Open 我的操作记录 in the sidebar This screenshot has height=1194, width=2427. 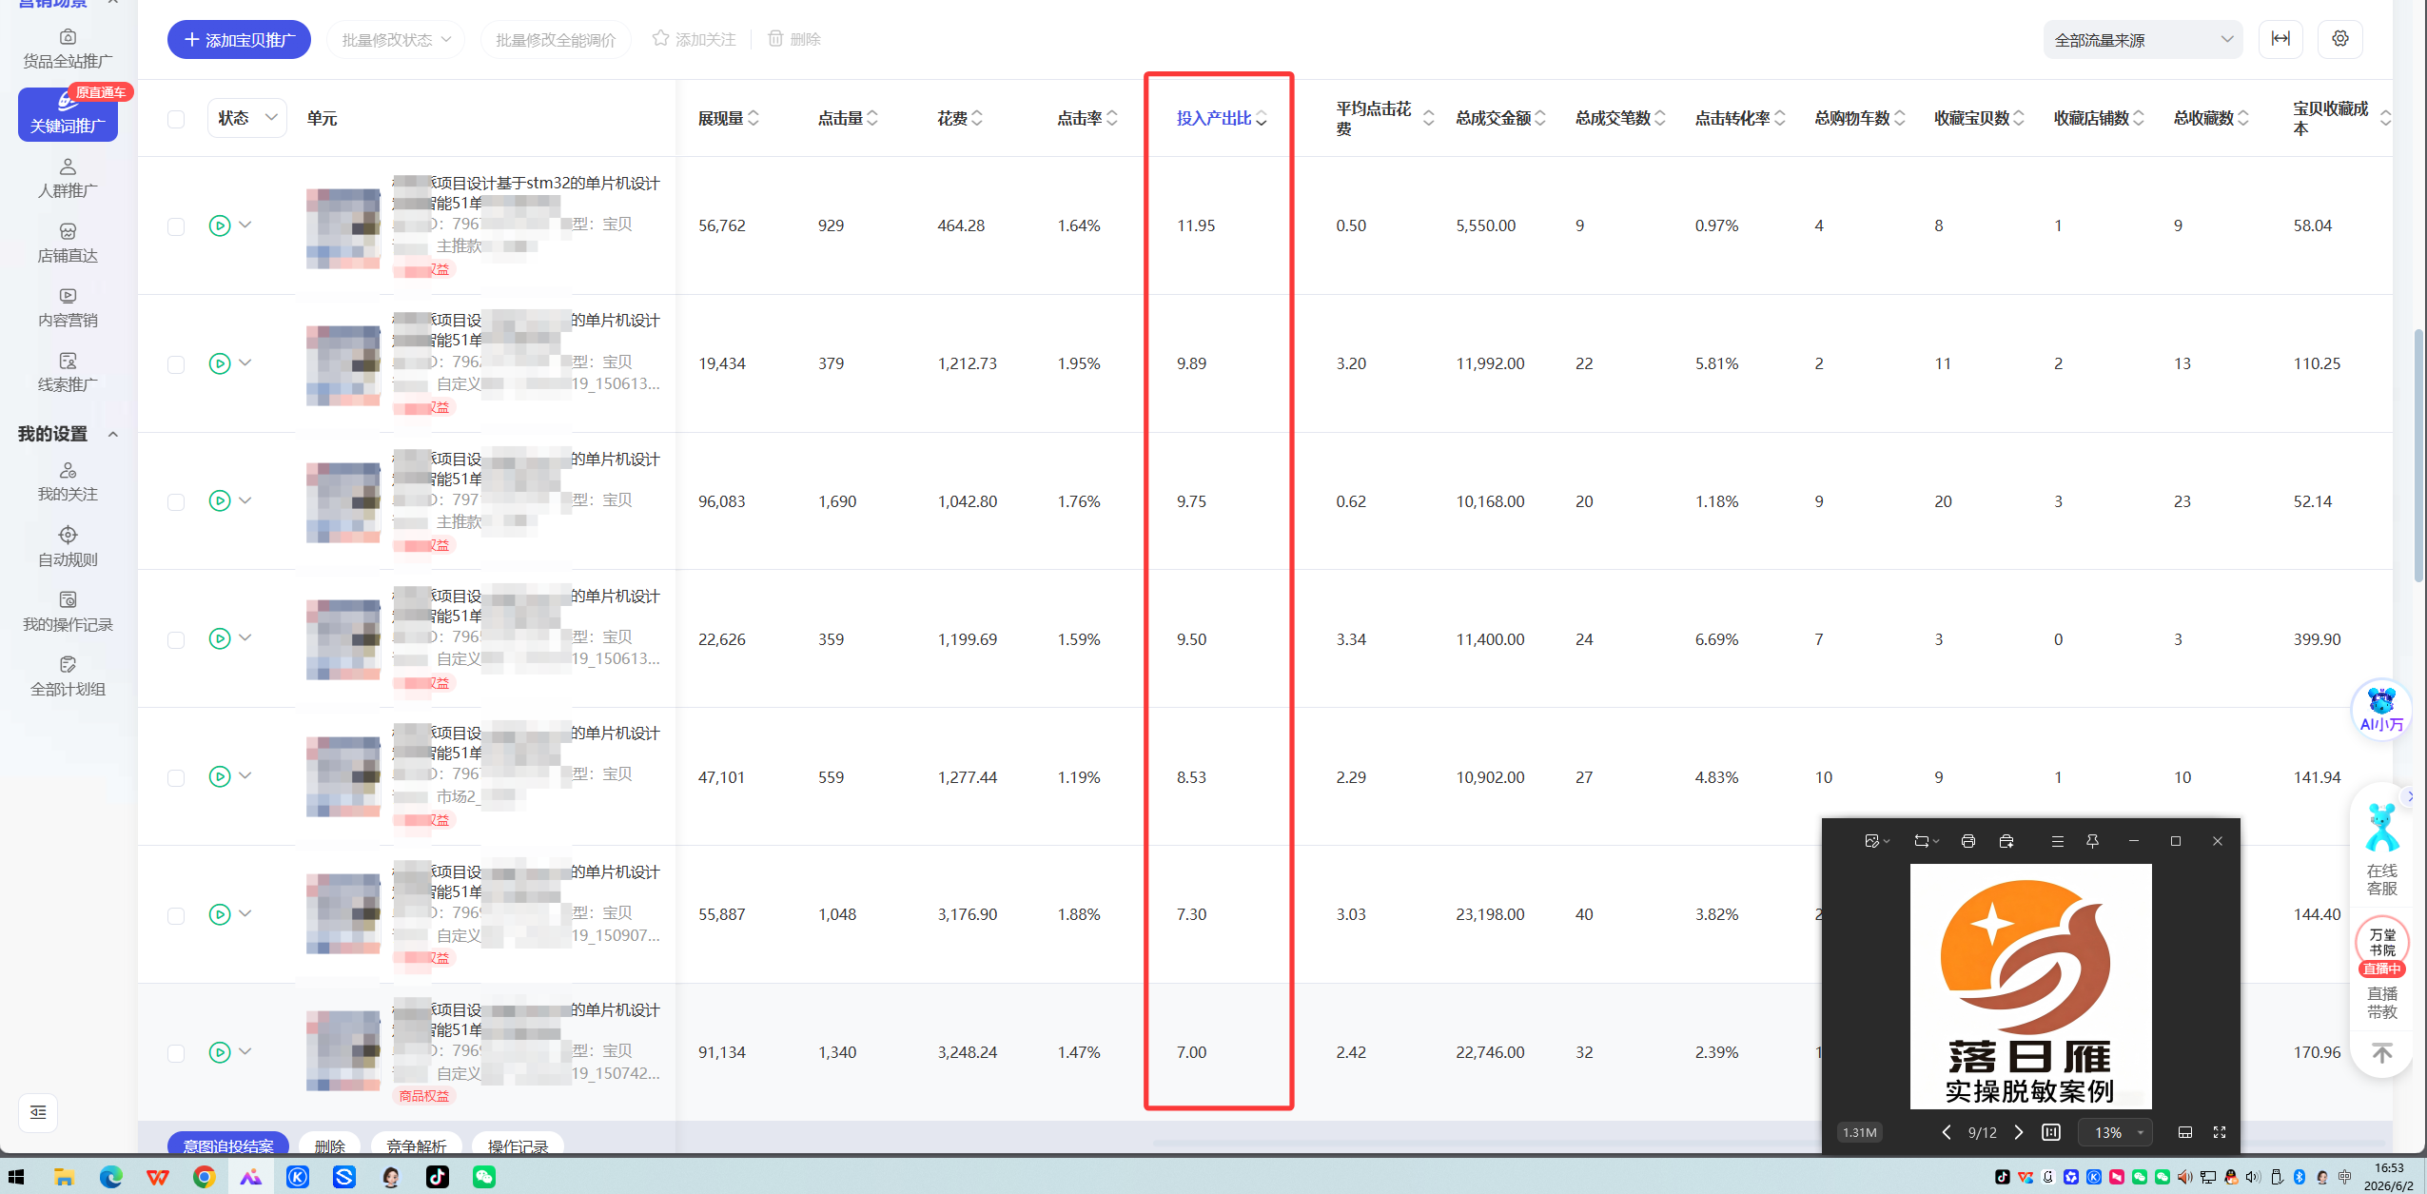pyautogui.click(x=68, y=612)
